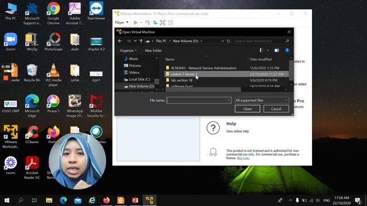Click the Back arrow in Open dialog
Screen dimensions: 367x206
pos(120,41)
